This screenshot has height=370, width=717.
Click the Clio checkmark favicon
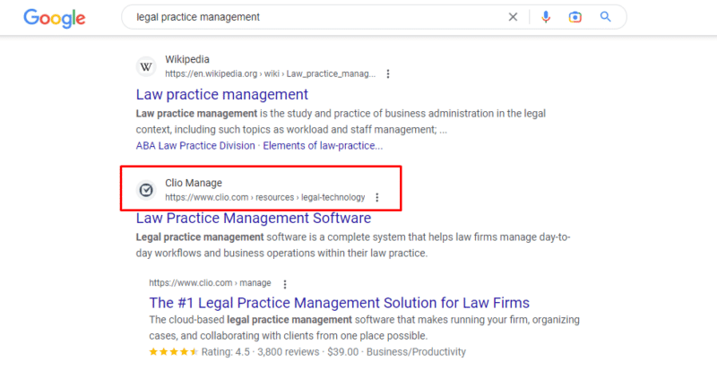point(146,190)
